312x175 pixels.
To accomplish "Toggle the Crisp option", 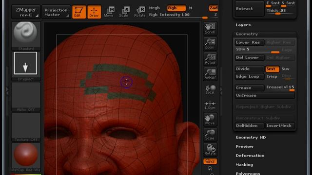I will click(272, 77).
